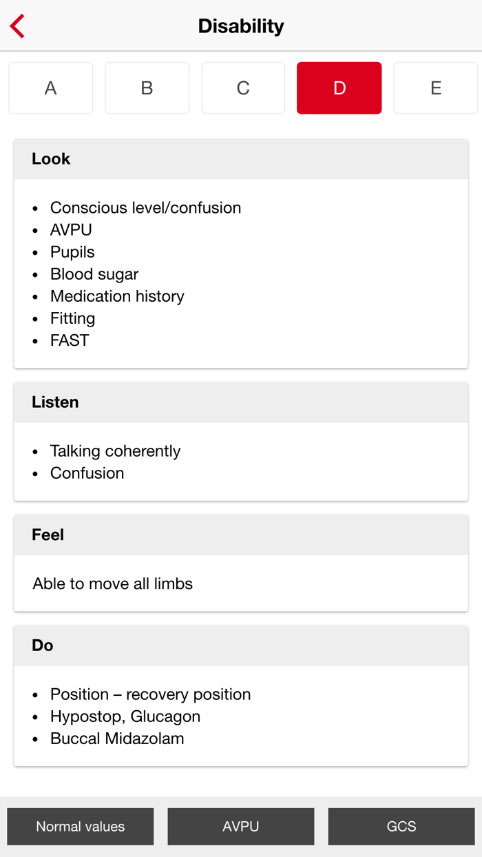Switch to the A tab

tap(50, 87)
